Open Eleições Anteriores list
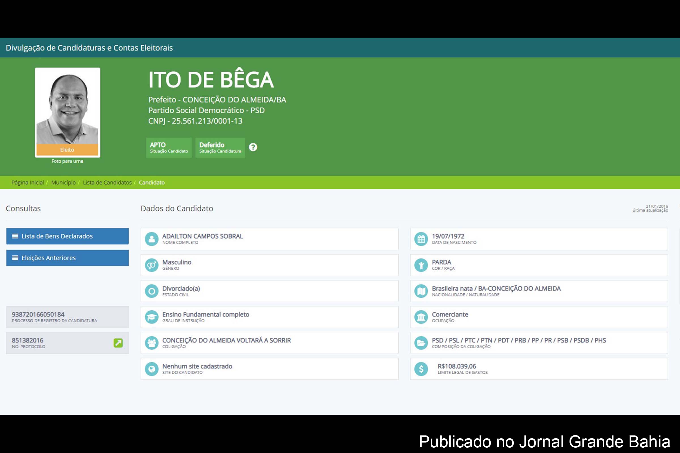680x453 pixels. coord(67,258)
